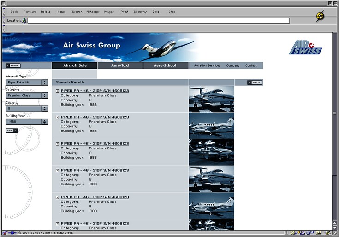Click the Location bookmark icon beside address field
The height and width of the screenshot is (237, 339).
coord(24,21)
